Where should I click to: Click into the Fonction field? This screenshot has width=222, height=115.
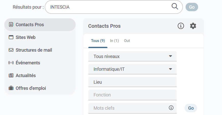[132, 95]
